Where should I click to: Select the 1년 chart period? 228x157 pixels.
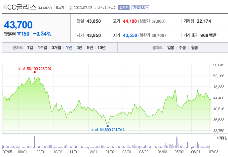click(69, 47)
